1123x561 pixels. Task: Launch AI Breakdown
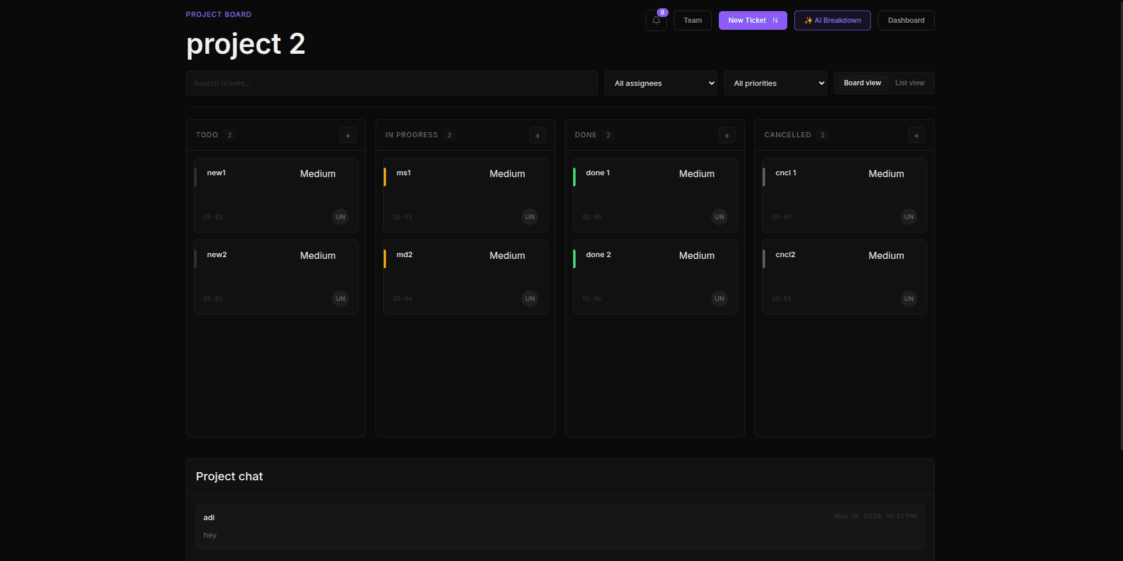click(x=832, y=20)
